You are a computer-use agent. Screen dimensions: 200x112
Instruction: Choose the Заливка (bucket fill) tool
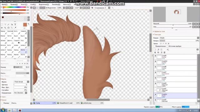coord(3,42)
